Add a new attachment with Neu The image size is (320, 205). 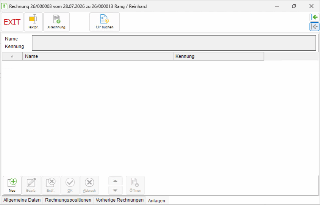pos(12,185)
